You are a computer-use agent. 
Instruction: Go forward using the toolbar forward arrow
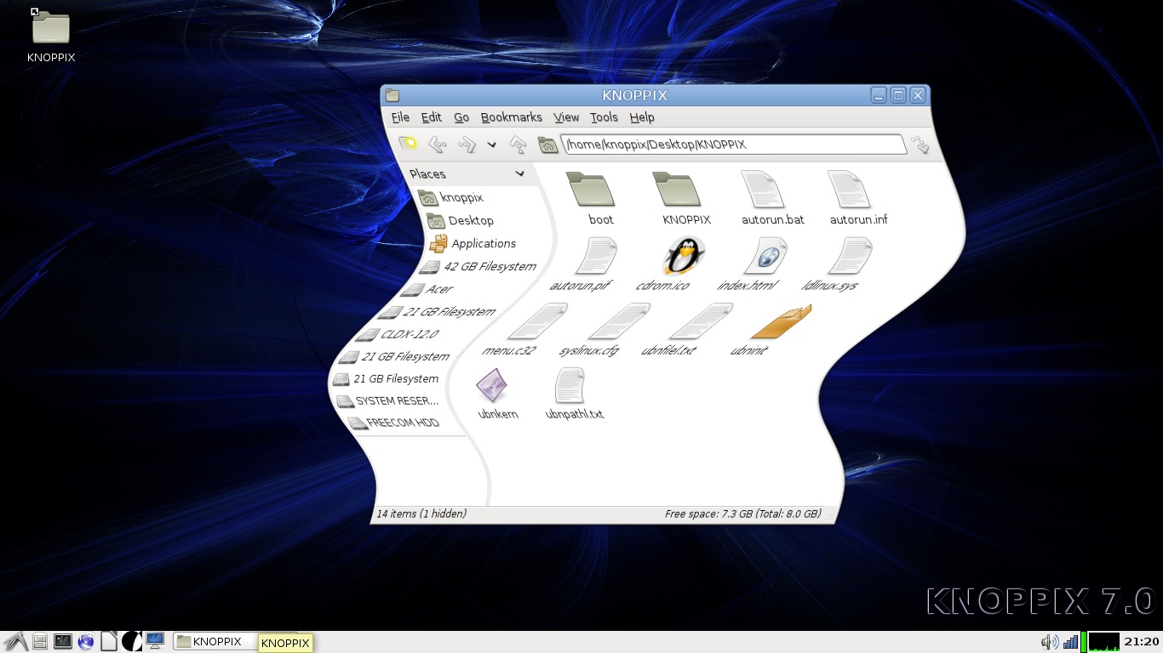pos(467,145)
